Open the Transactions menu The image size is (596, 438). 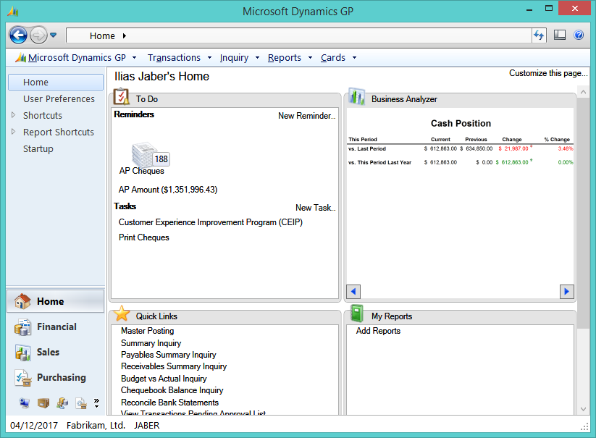174,58
